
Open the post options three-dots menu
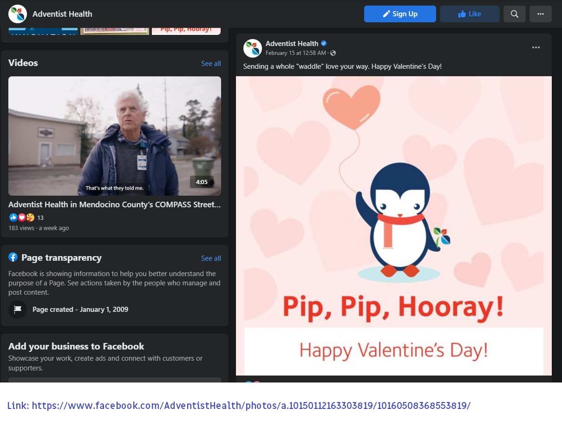point(536,47)
